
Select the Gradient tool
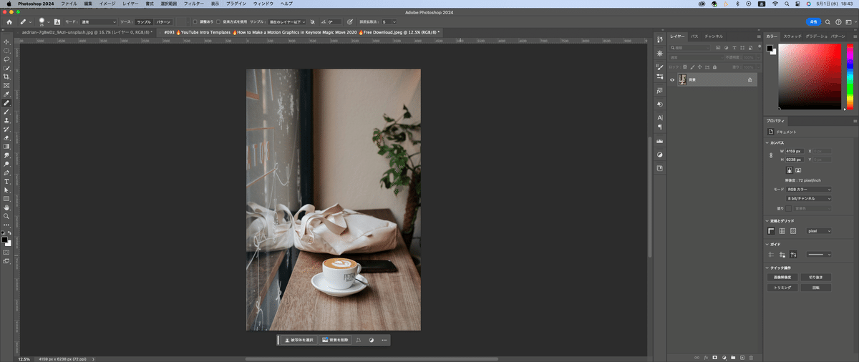(x=6, y=146)
